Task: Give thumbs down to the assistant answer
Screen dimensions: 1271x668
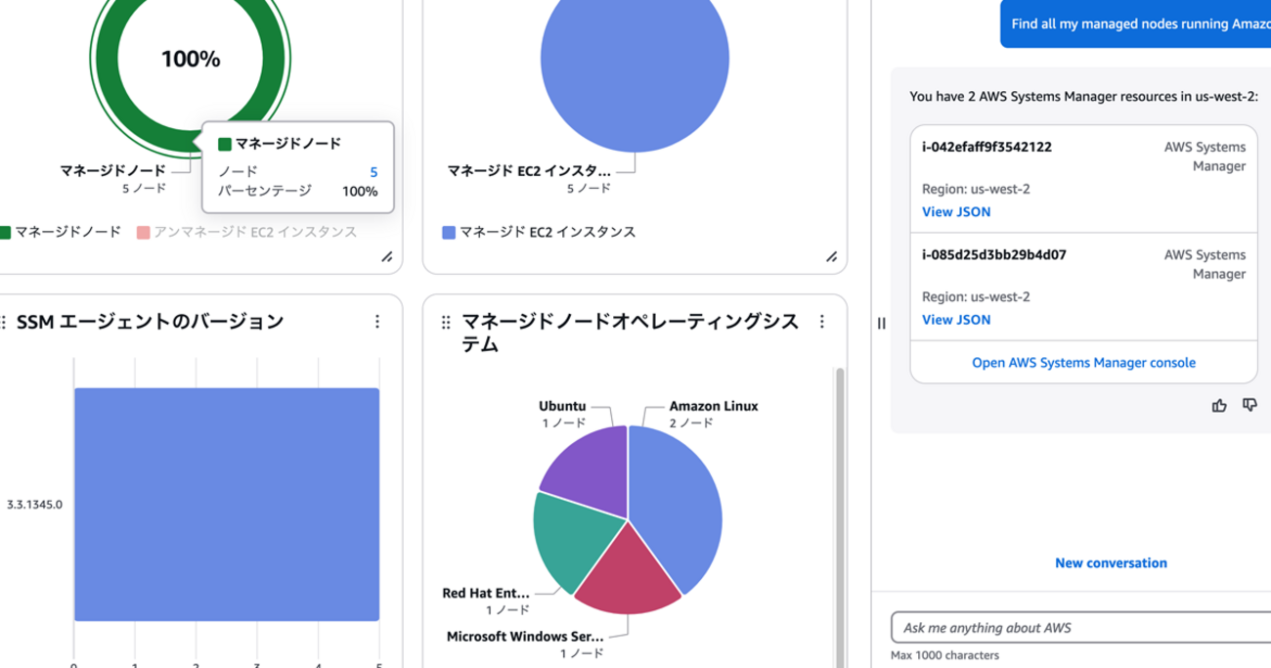Action: tap(1249, 405)
